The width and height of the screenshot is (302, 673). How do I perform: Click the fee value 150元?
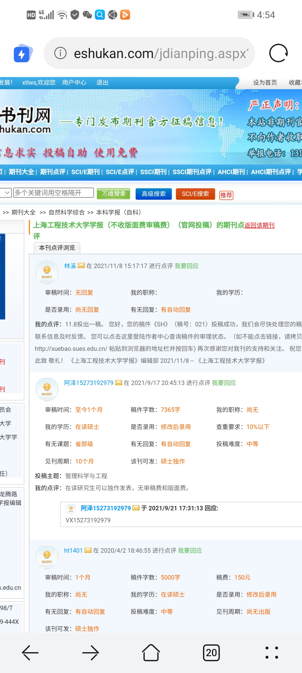242,577
